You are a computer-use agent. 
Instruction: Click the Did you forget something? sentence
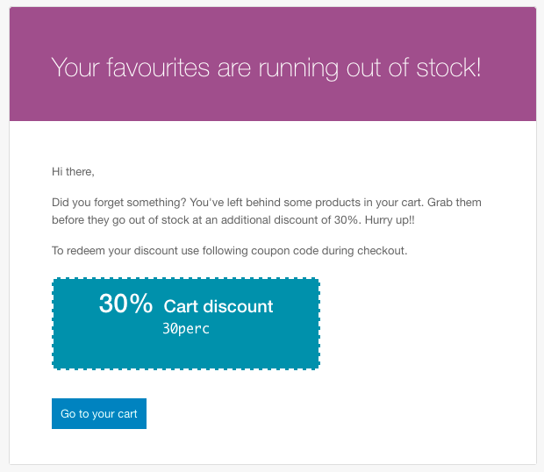point(119,203)
